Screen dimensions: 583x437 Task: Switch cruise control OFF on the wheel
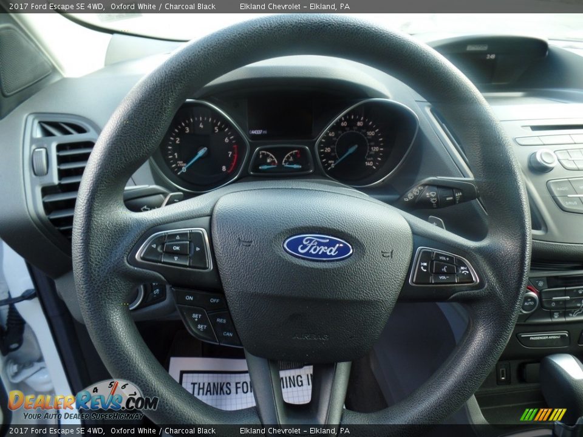tap(215, 300)
